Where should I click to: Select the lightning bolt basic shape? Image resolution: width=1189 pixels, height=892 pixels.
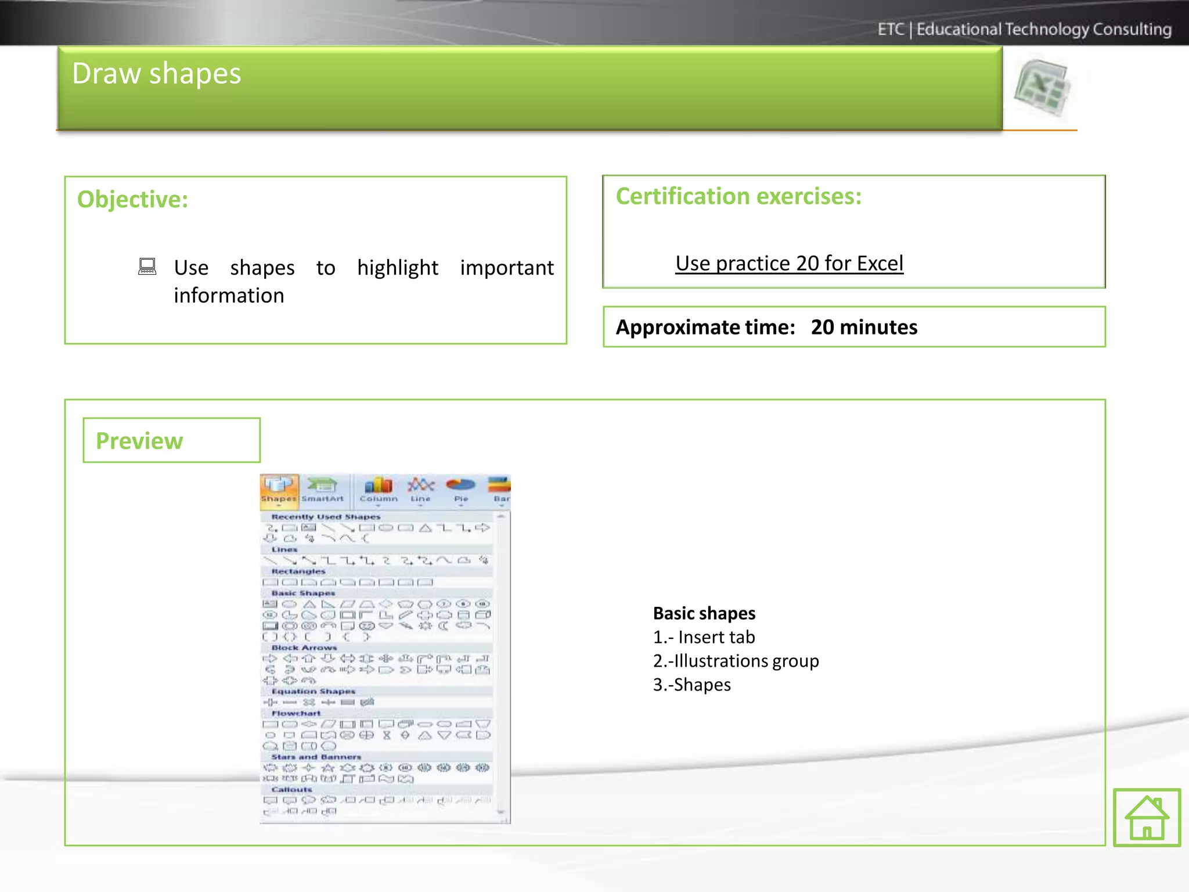point(406,626)
